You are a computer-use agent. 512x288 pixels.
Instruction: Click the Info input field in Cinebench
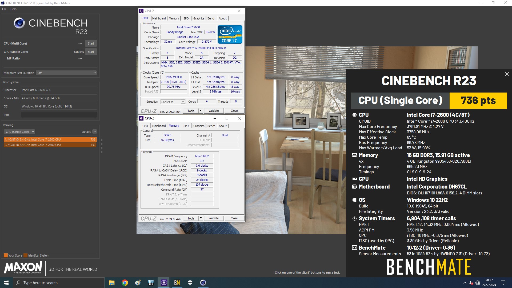tap(59, 115)
